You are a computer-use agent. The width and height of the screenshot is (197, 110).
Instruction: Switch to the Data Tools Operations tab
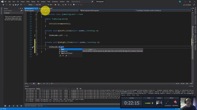(x=31, y=106)
